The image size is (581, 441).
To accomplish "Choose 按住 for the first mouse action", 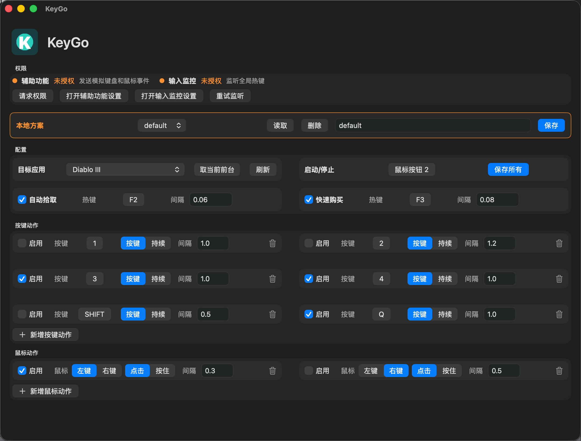I will point(162,371).
